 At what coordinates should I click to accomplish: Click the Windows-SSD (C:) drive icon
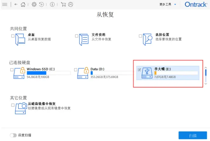(19, 74)
